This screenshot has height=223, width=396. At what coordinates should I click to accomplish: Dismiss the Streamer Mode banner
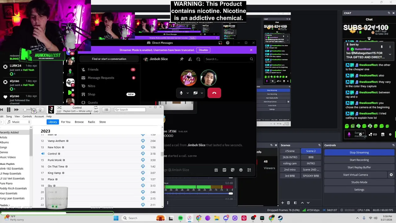click(x=251, y=50)
